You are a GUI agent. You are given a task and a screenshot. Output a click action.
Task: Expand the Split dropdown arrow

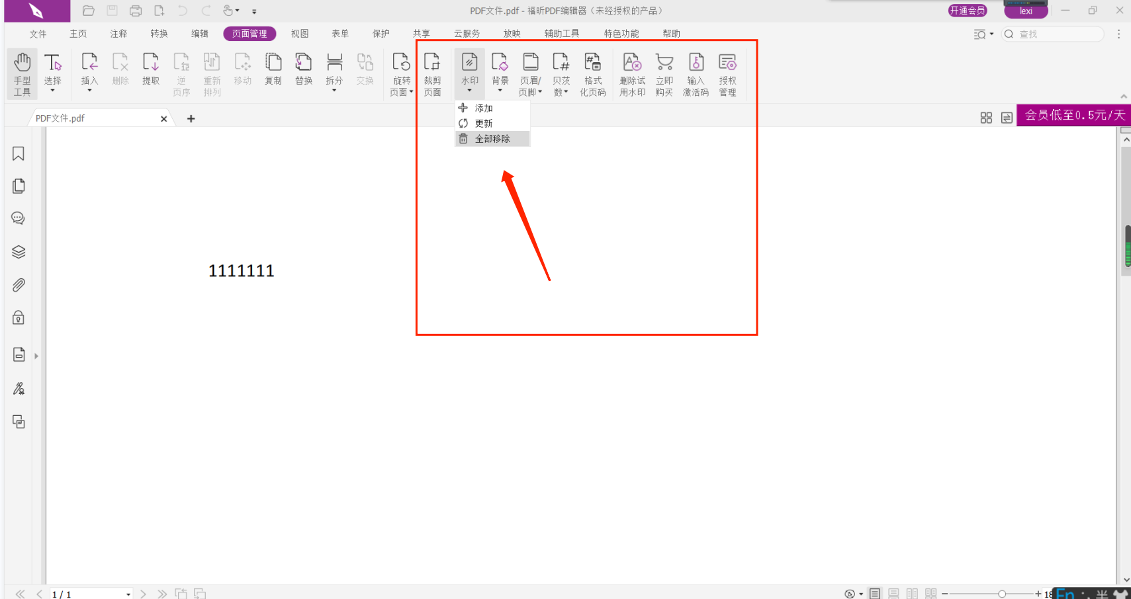(x=334, y=91)
